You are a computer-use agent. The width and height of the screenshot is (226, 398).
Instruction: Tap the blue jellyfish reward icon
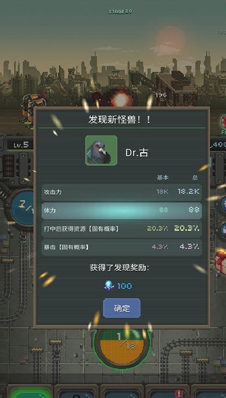pos(109,286)
